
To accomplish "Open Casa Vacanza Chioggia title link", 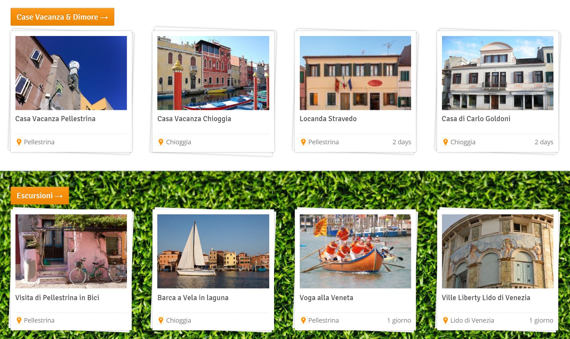I will [x=194, y=119].
